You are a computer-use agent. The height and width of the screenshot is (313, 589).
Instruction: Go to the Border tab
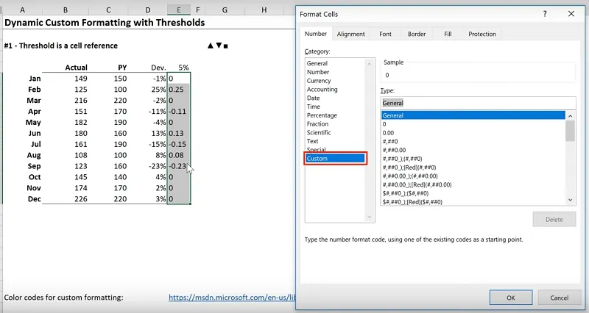(417, 34)
